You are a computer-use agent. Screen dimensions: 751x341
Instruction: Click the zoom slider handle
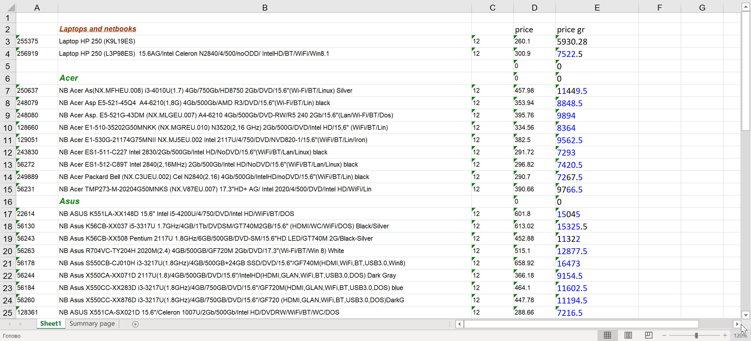tap(696, 335)
